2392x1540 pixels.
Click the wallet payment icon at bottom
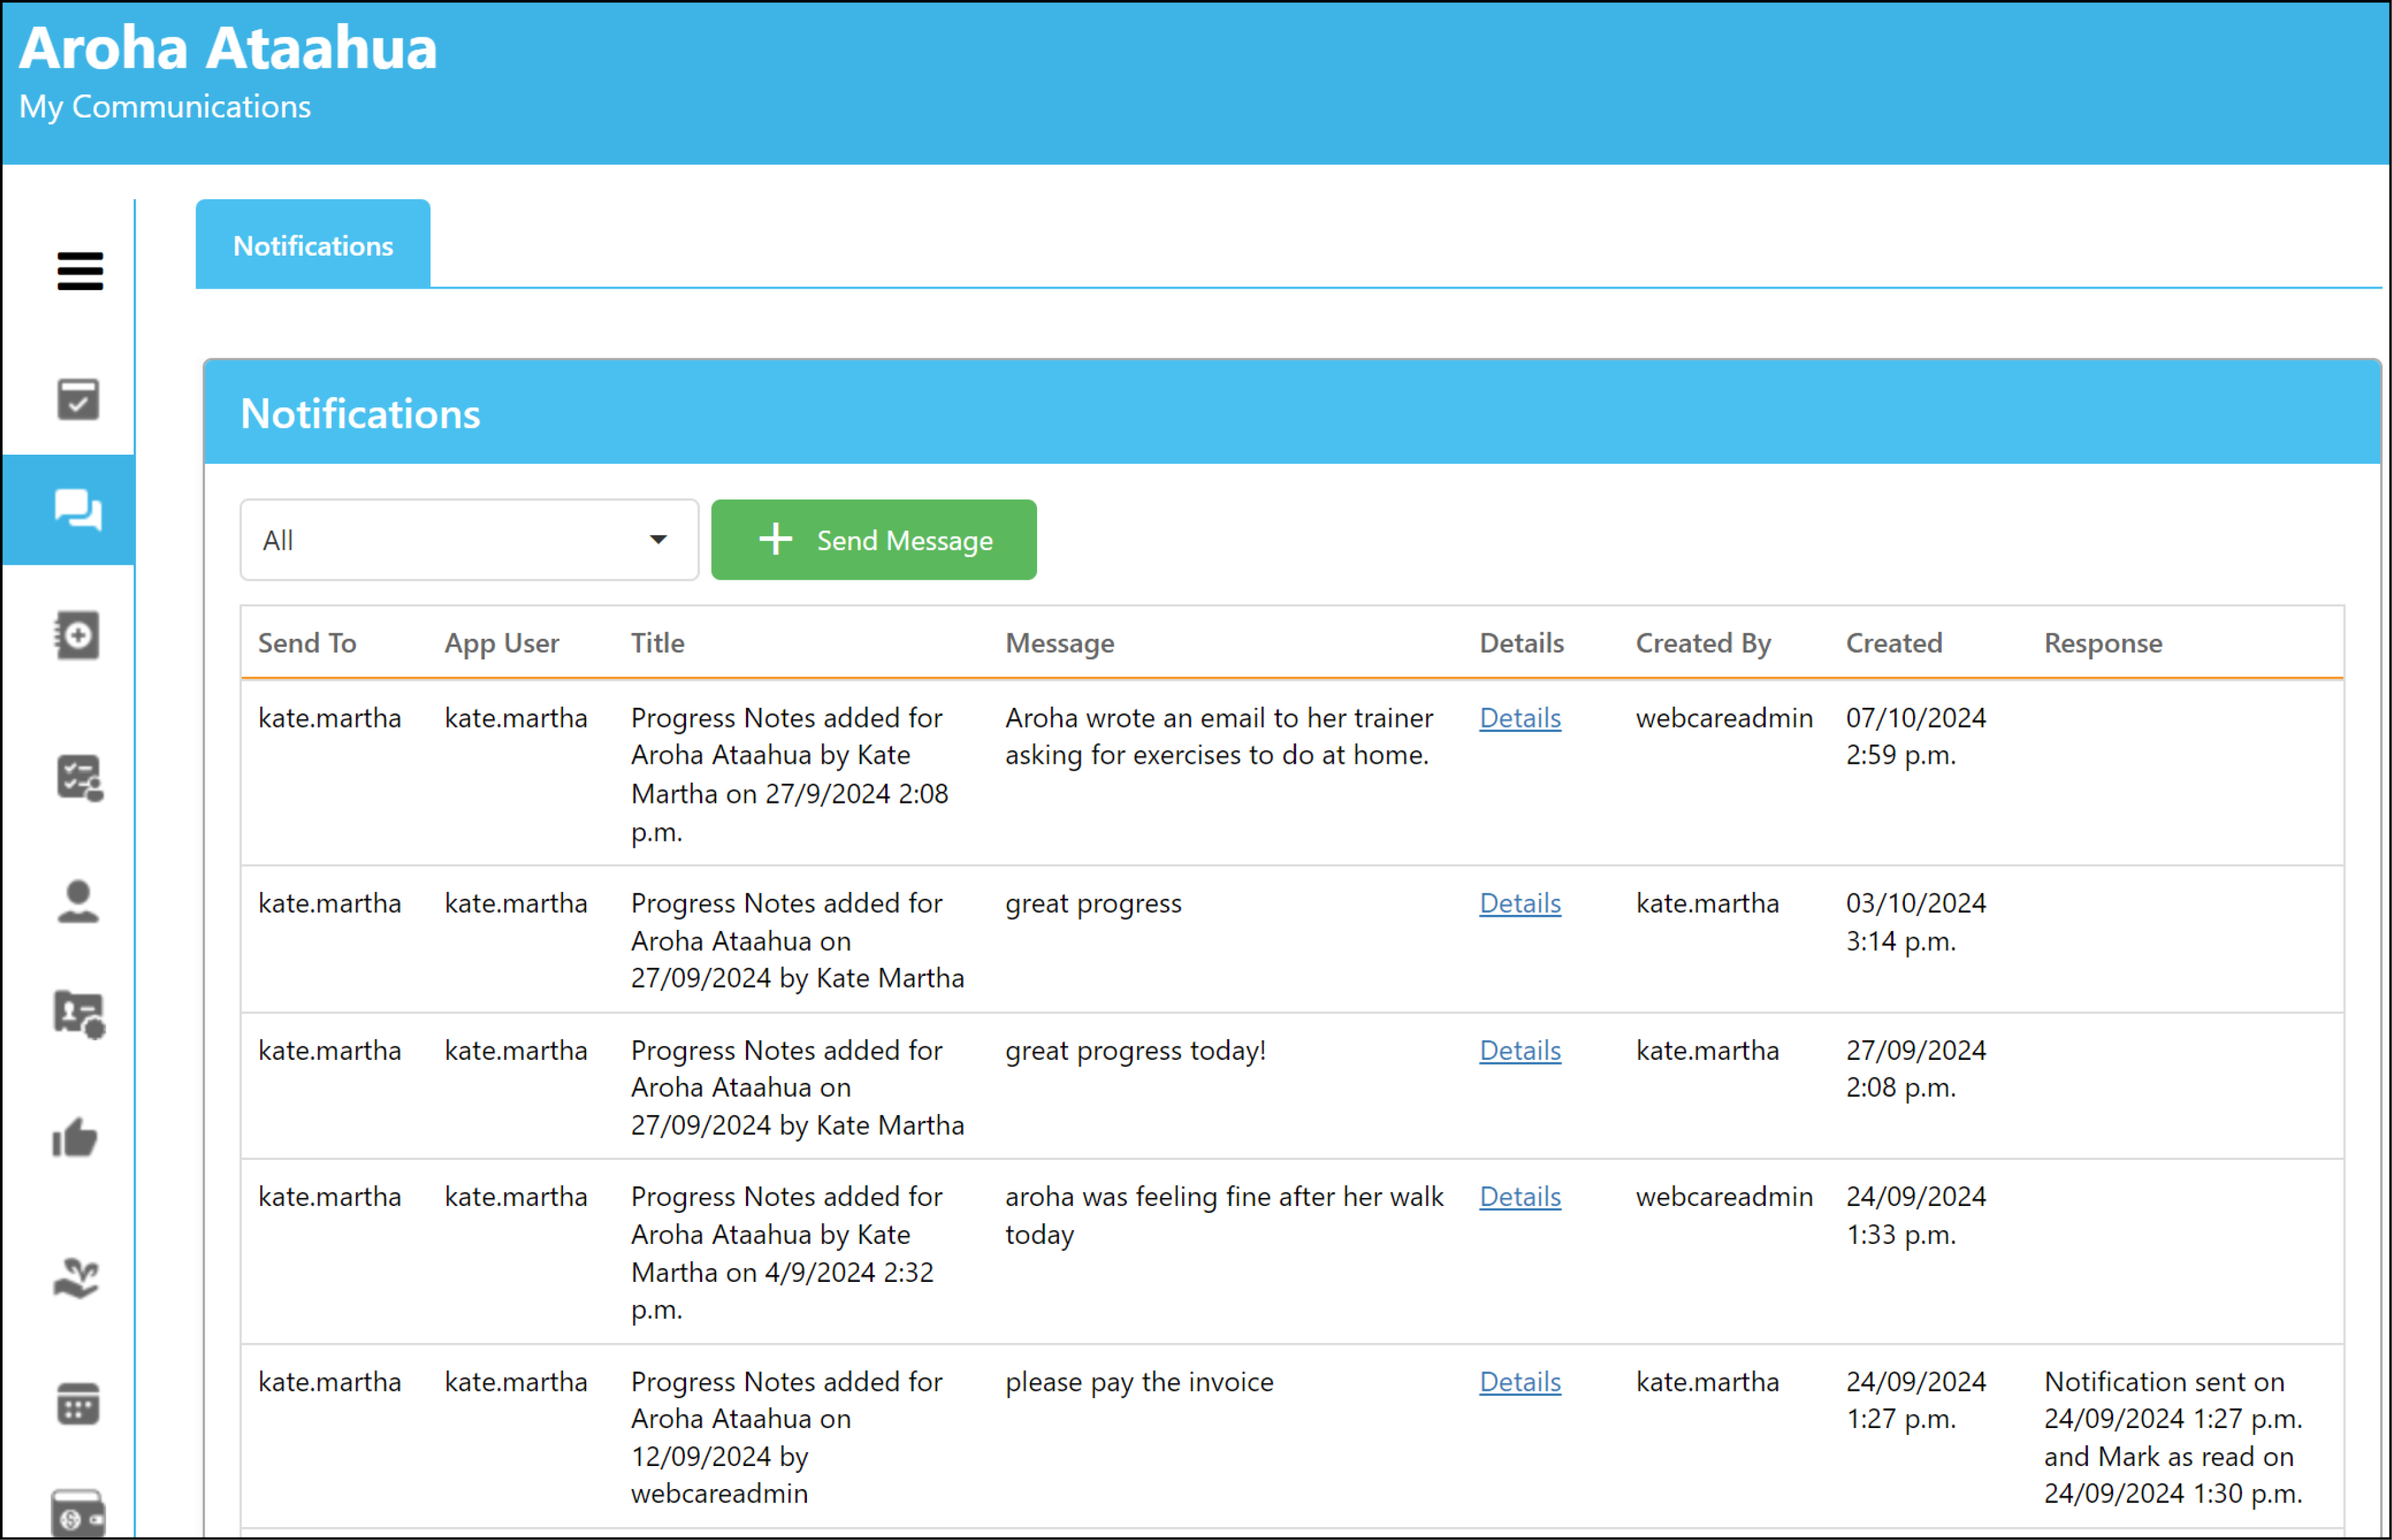[x=78, y=1514]
